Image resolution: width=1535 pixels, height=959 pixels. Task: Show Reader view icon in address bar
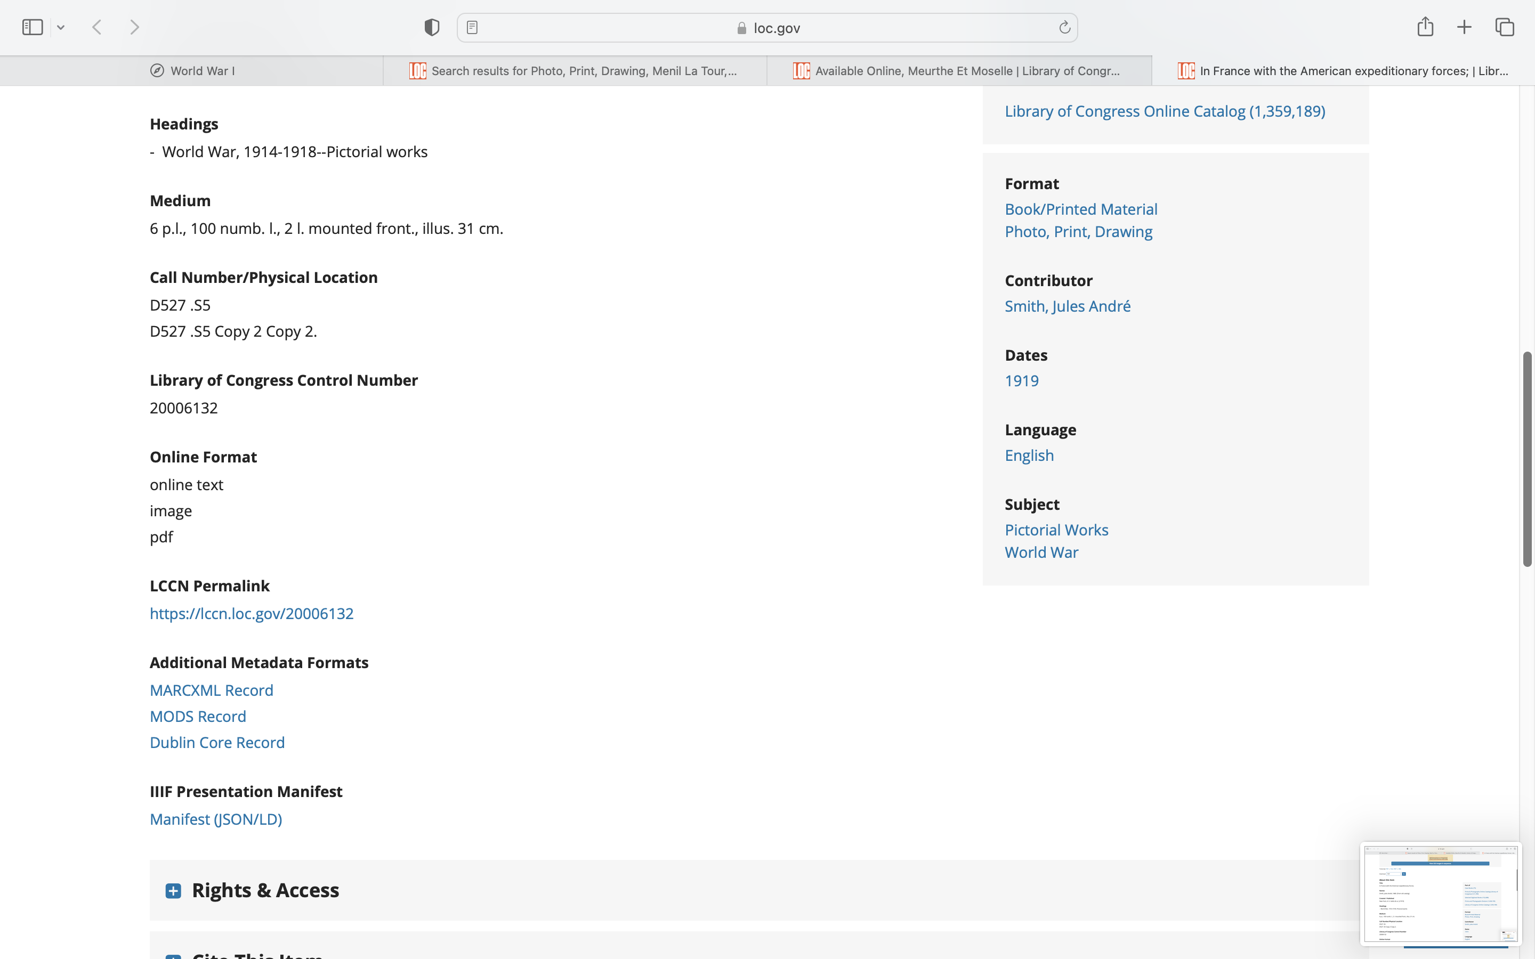click(472, 27)
